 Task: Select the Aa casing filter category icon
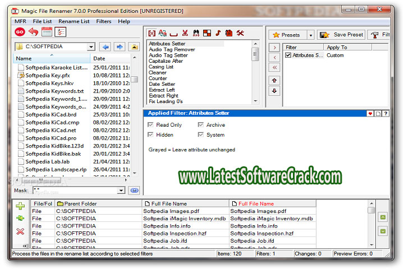163,33
